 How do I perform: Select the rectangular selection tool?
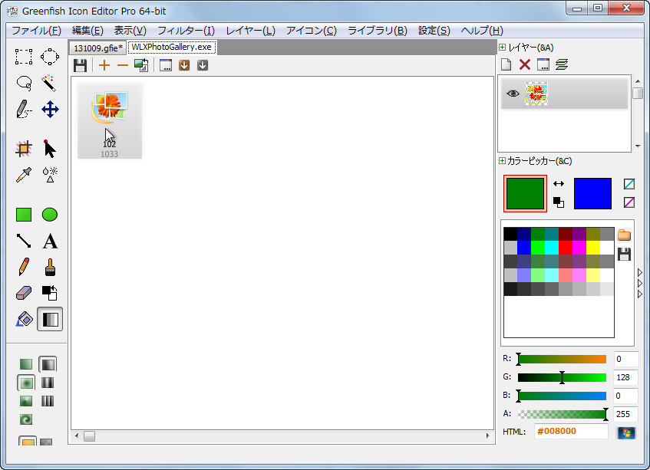[x=23, y=56]
